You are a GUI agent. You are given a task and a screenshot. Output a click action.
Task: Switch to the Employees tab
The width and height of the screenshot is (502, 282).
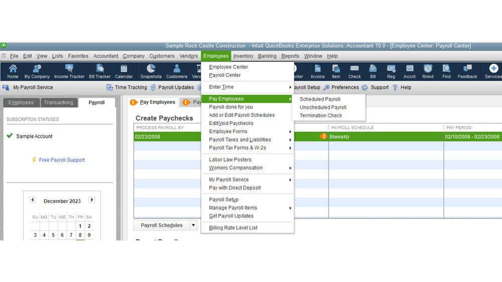(x=21, y=103)
